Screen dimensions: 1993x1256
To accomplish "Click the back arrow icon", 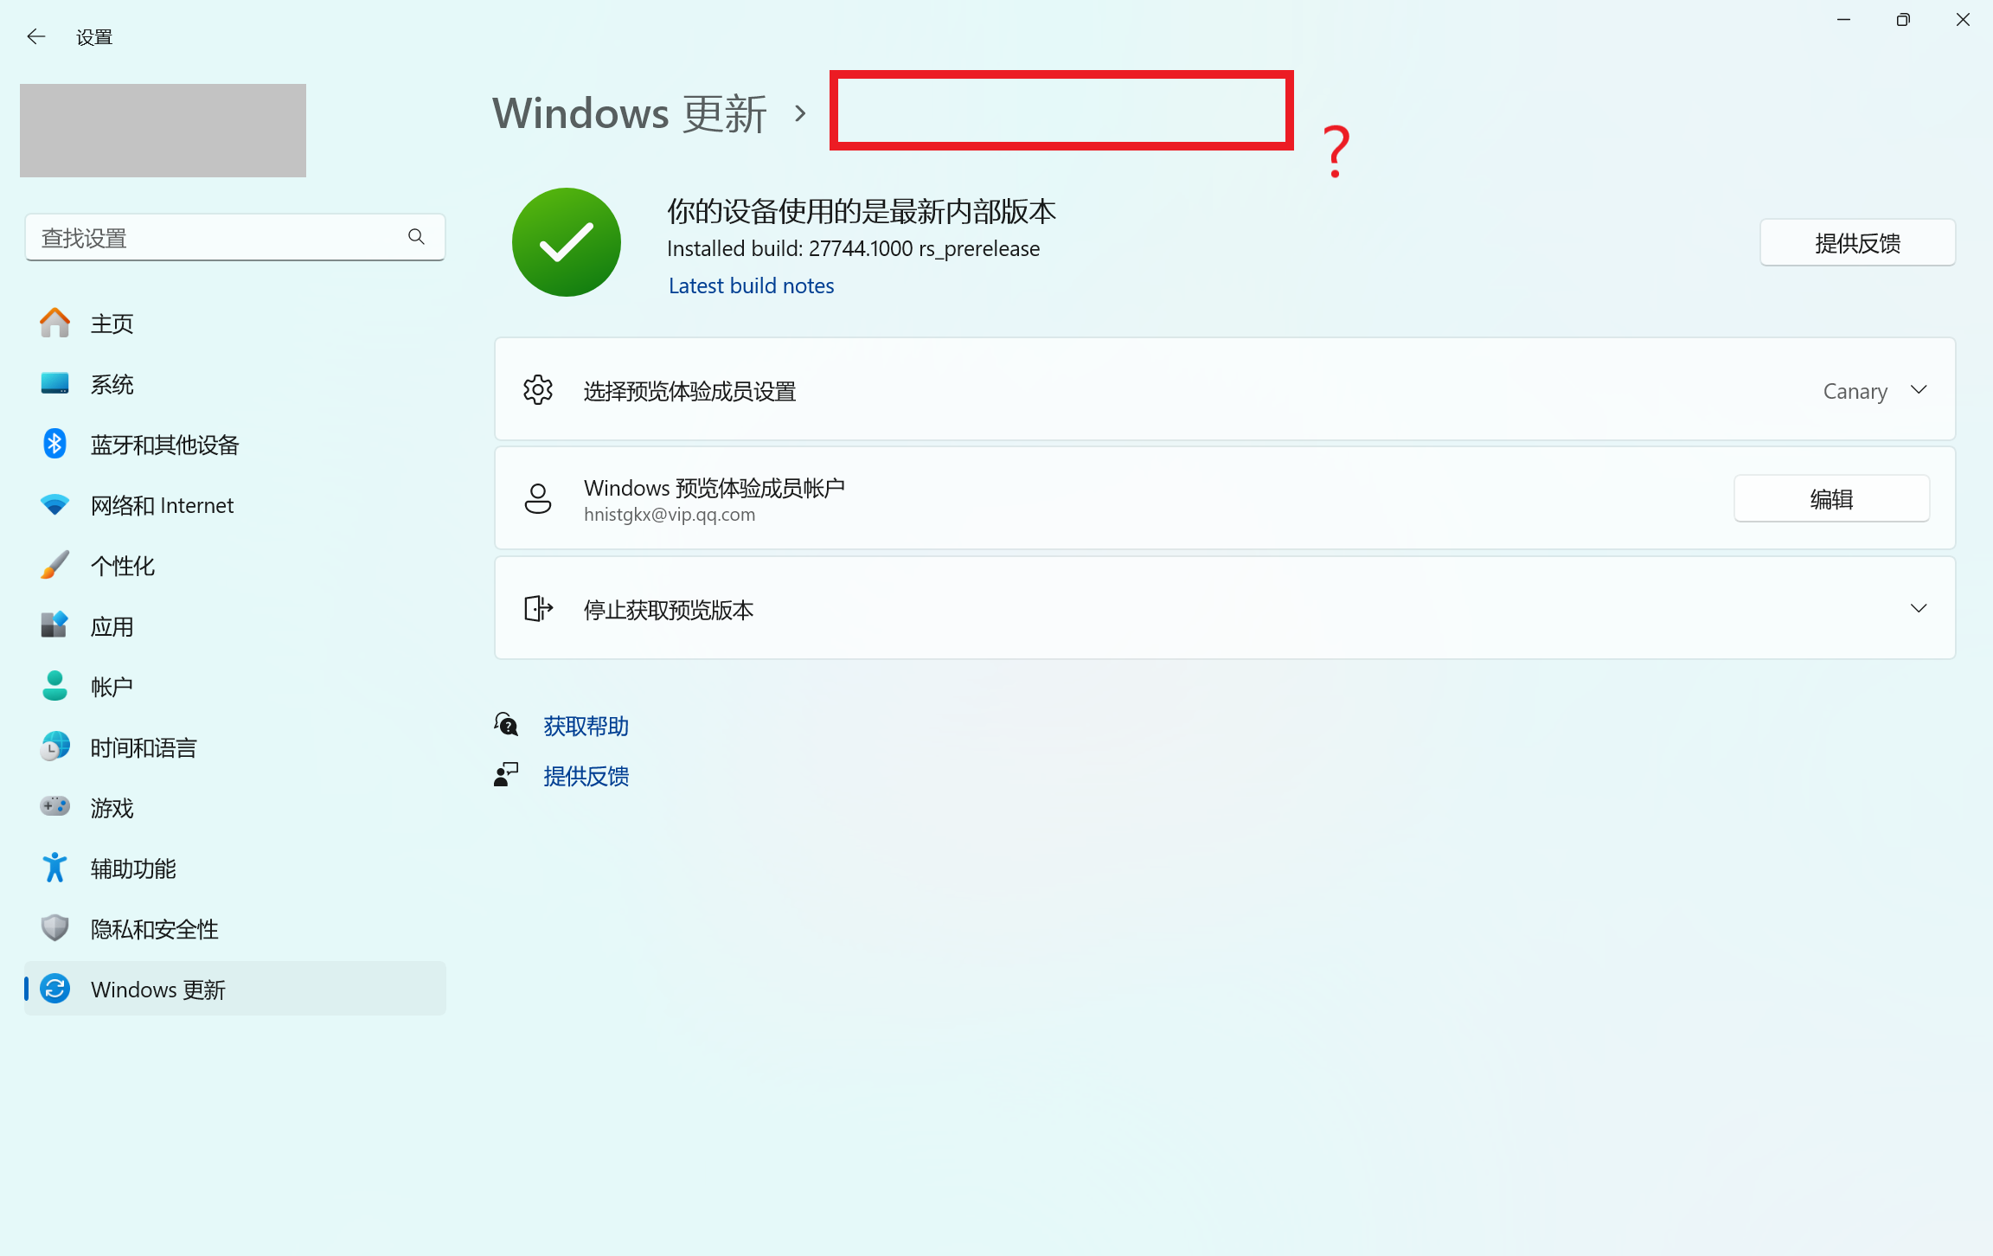I will pyautogui.click(x=36, y=36).
